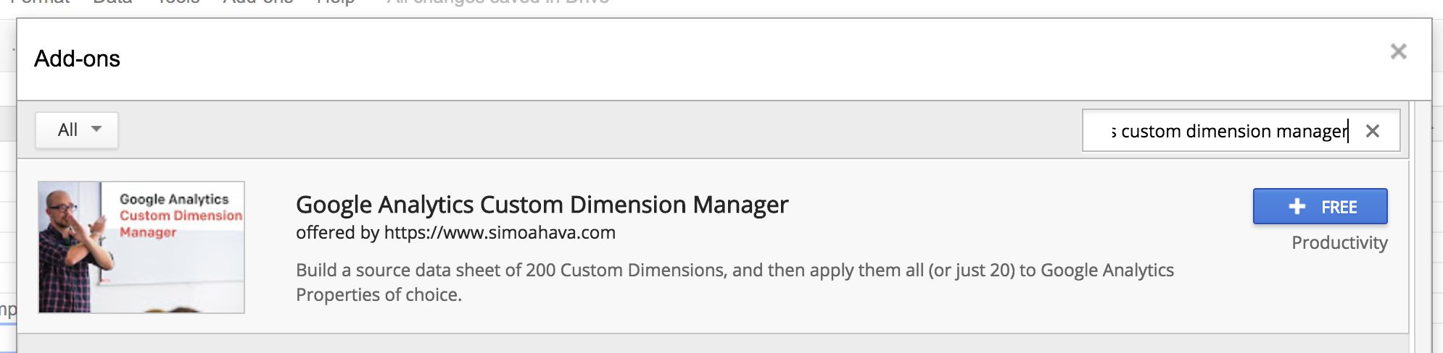Open the Format menu
Image resolution: width=1443 pixels, height=353 pixels.
coord(40,2)
